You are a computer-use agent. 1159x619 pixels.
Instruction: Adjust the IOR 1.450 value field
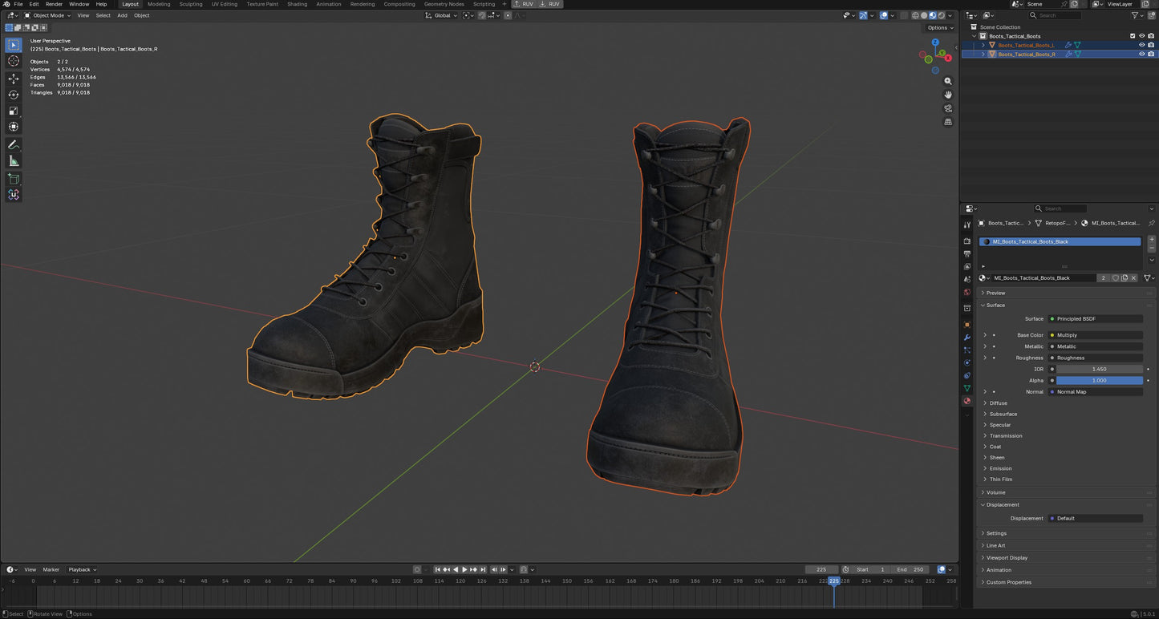1099,370
